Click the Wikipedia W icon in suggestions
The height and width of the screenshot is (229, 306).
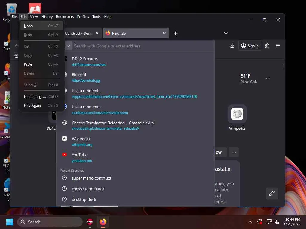pyautogui.click(x=65, y=138)
